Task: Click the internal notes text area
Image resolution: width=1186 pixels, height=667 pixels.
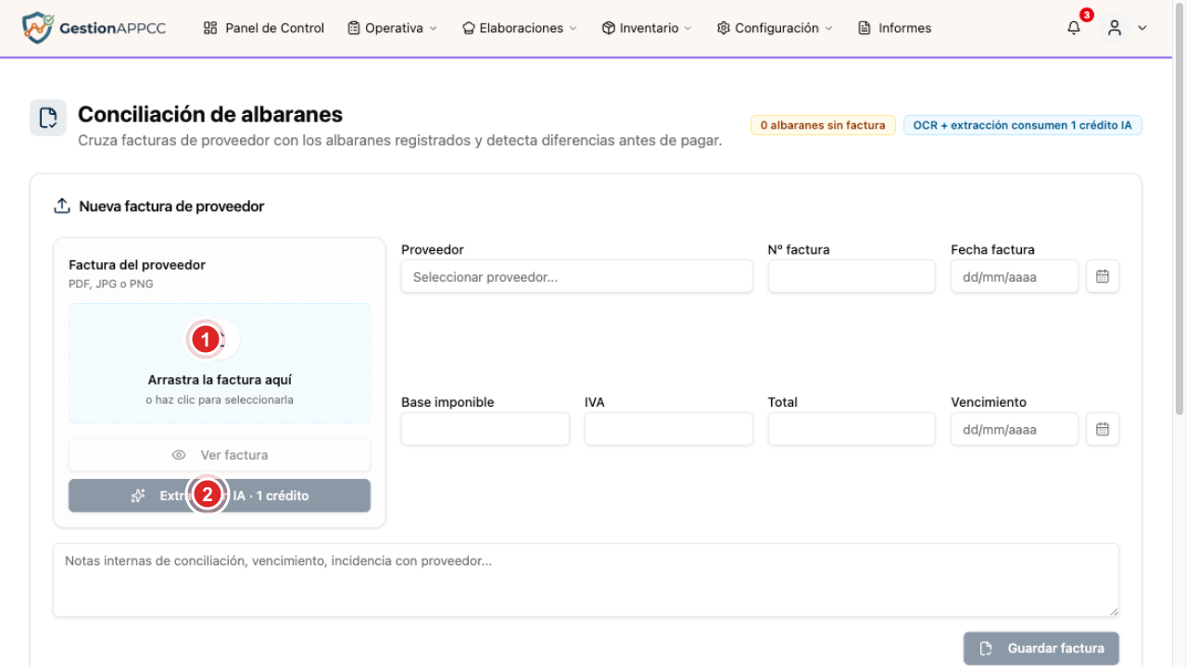Action: [x=586, y=580]
